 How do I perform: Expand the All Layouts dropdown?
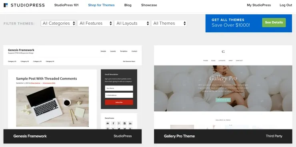click(132, 24)
